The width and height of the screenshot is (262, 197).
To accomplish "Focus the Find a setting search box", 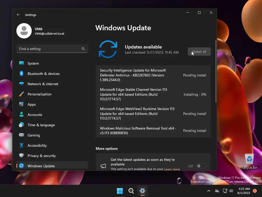I will [x=52, y=49].
